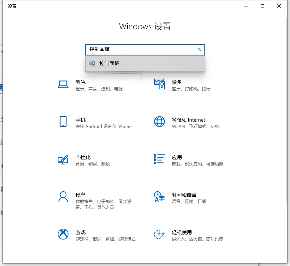This screenshot has height=266, width=290.
Task: Open 网络和 Internet via its globe icon
Action: click(x=159, y=122)
